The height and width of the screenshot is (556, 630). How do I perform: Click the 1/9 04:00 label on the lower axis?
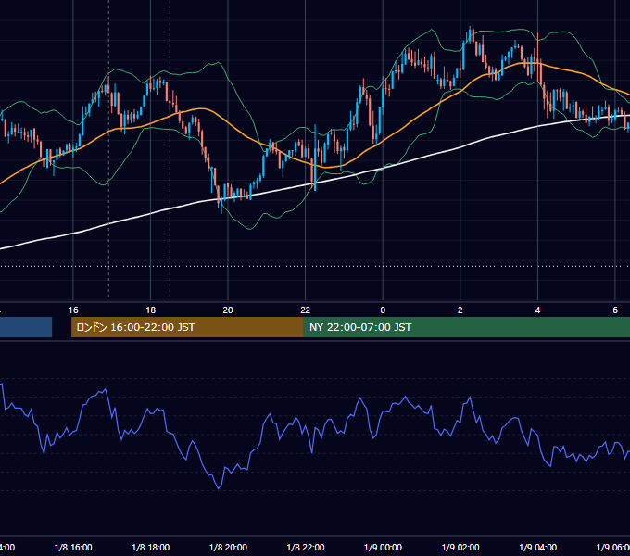pos(538,547)
